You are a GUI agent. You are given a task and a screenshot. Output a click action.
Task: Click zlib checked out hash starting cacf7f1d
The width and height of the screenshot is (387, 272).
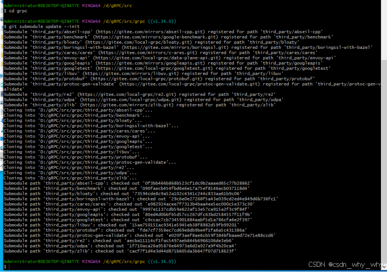coord(182,251)
